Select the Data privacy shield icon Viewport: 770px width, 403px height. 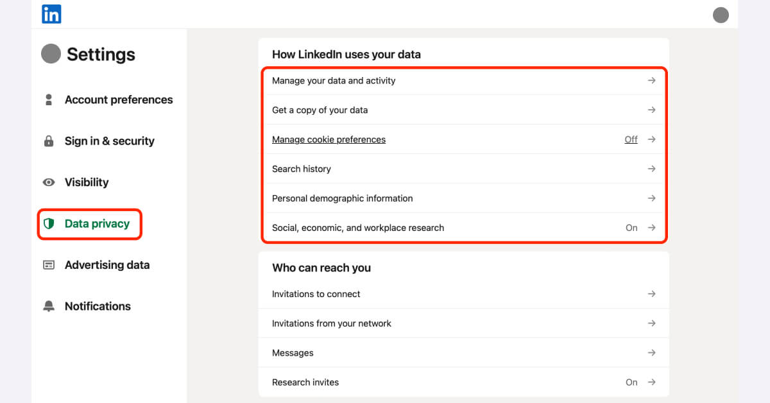pyautogui.click(x=49, y=223)
